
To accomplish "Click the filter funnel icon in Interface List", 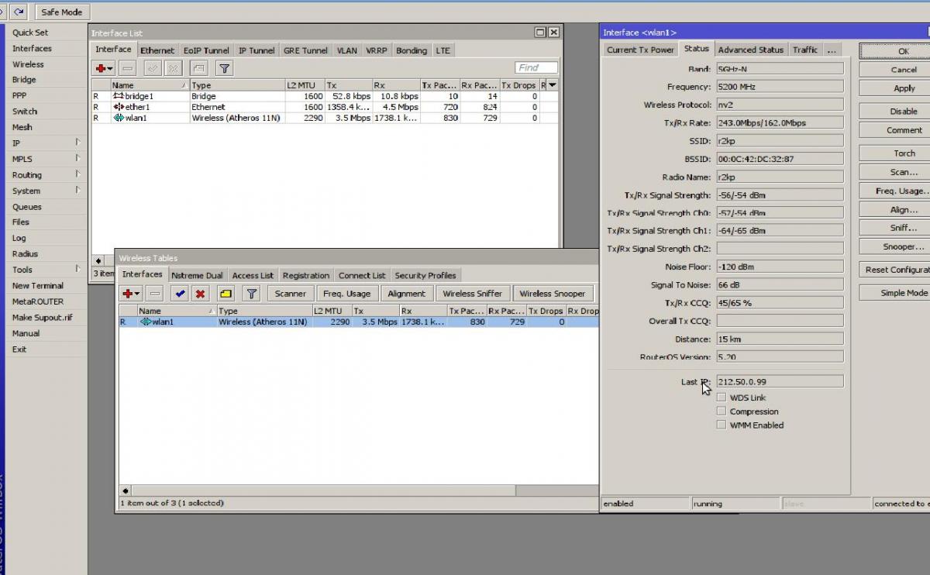I will 223,68.
